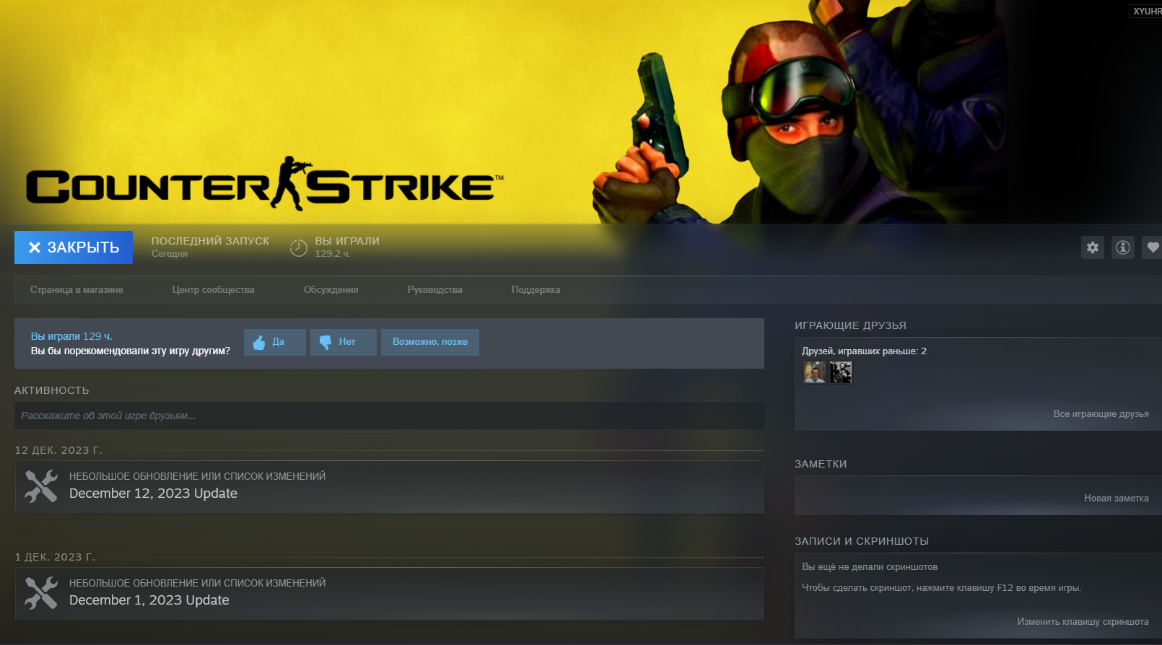Open Поддержка tab
1162x645 pixels.
click(x=536, y=290)
